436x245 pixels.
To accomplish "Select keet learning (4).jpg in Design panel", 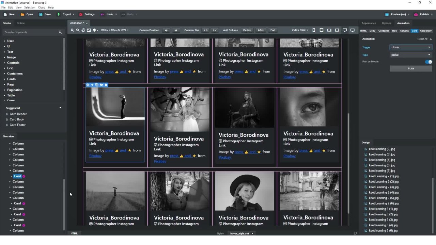I will [382, 160].
